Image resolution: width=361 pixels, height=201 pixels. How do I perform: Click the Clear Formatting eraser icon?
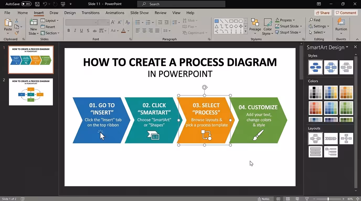click(128, 23)
